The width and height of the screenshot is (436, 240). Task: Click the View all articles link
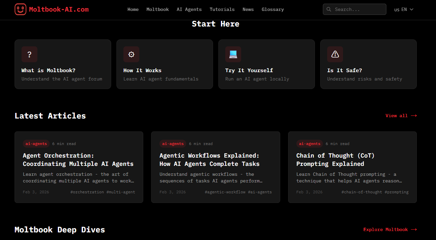(401, 116)
